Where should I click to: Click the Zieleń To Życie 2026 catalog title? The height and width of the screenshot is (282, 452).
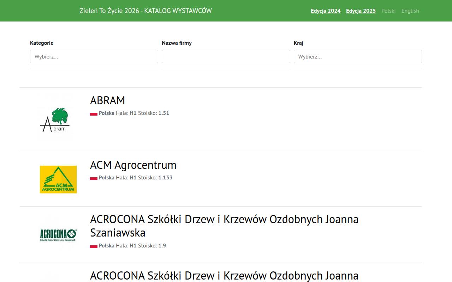coord(145,11)
